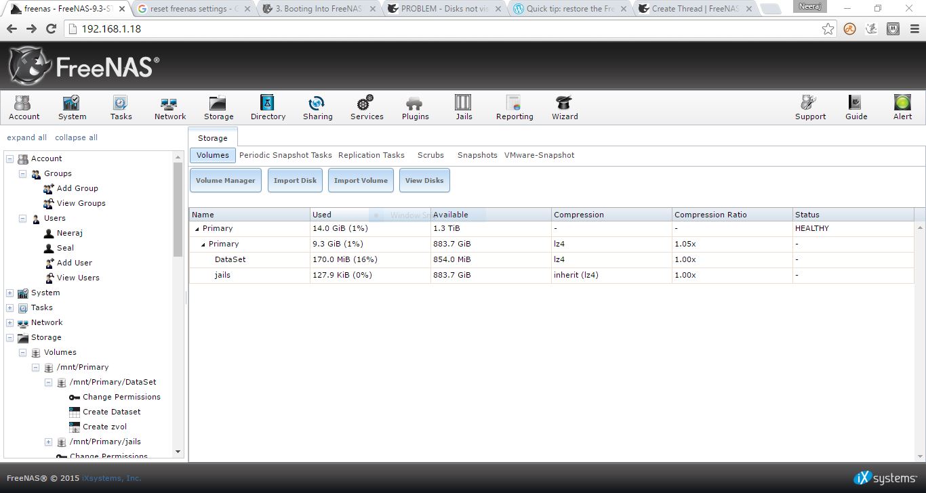926x493 pixels.
Task: Bookmark this page with the star icon
Action: click(828, 29)
